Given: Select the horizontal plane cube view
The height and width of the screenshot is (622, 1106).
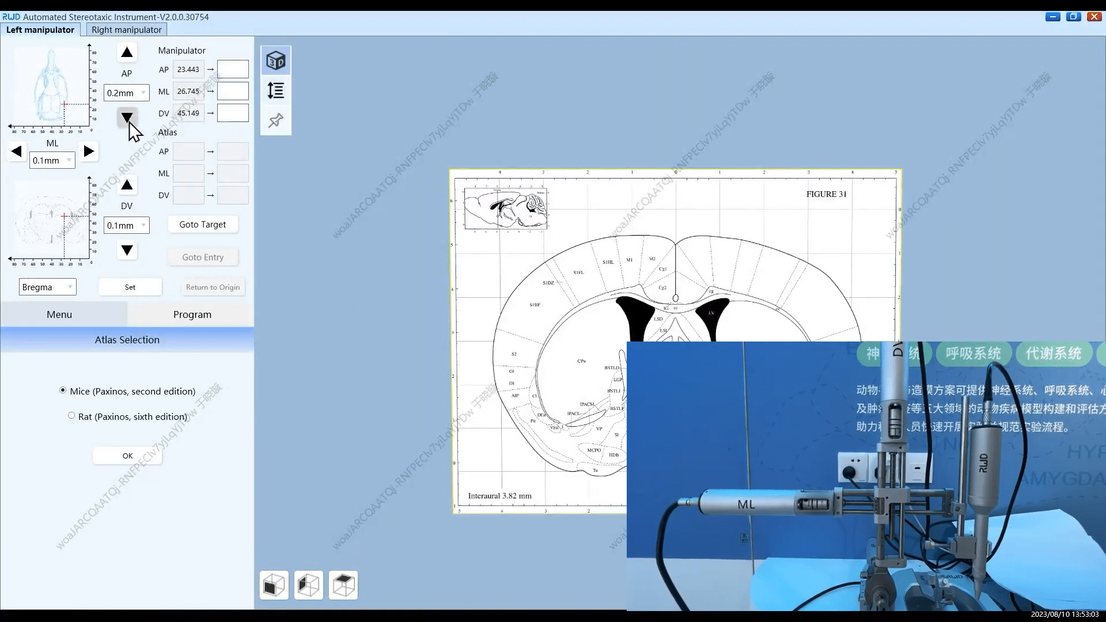Looking at the screenshot, I should pyautogui.click(x=343, y=585).
